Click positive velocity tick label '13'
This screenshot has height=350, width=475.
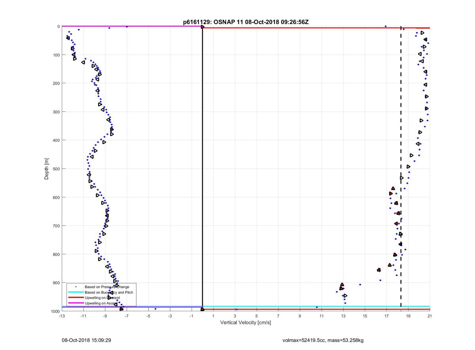(343, 316)
